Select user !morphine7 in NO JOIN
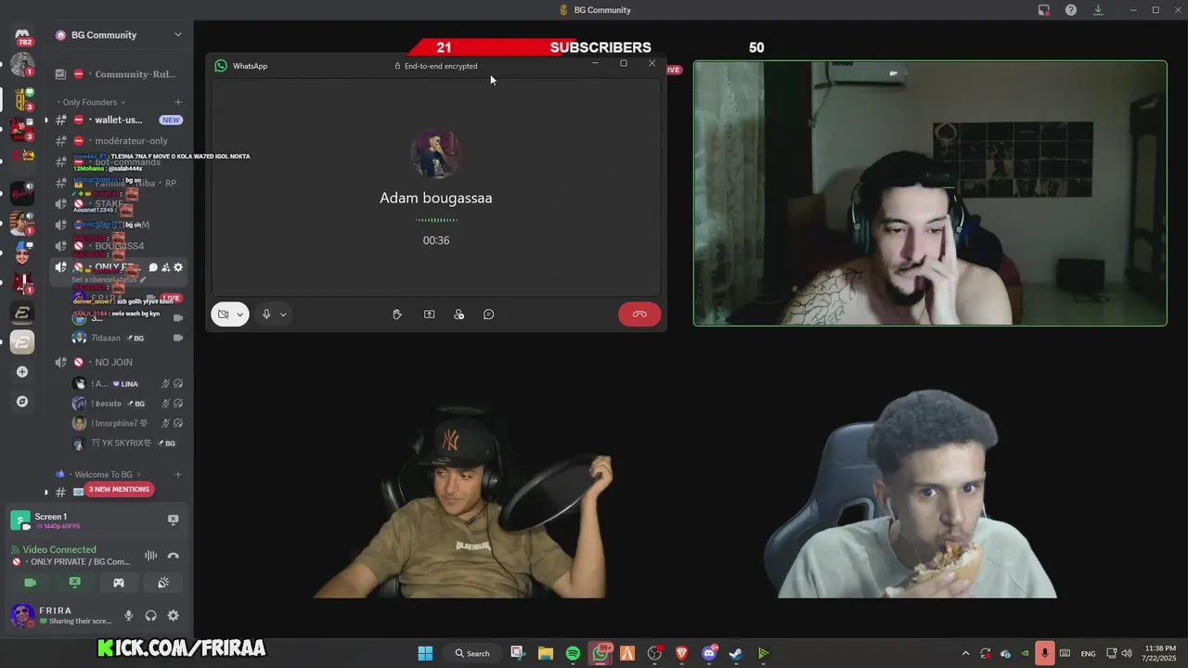 (128, 423)
